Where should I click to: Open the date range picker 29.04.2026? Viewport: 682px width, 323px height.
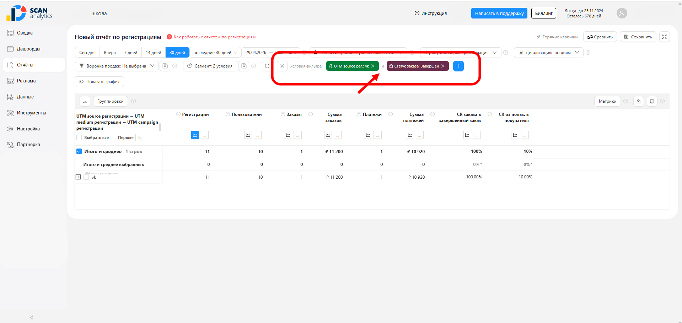click(271, 53)
